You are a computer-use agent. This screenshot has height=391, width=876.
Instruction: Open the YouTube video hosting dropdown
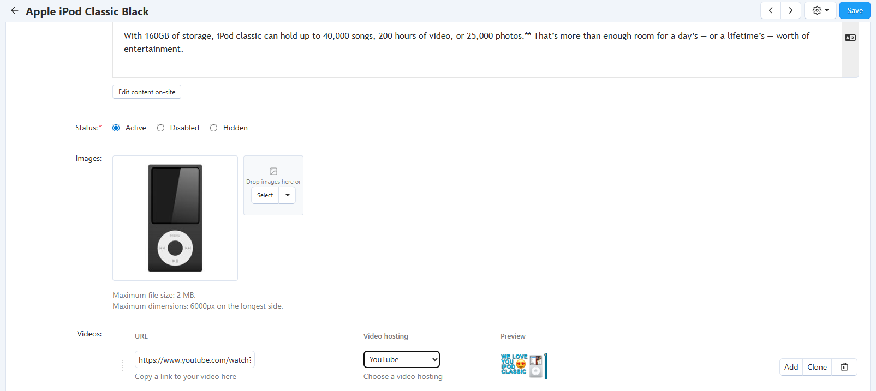tap(402, 359)
